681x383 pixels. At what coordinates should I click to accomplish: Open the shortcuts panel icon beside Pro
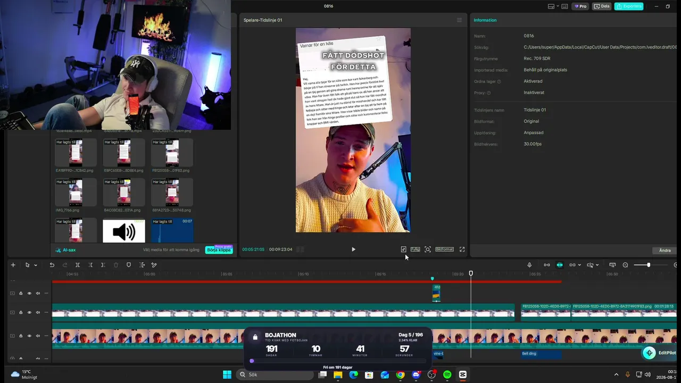point(564,6)
